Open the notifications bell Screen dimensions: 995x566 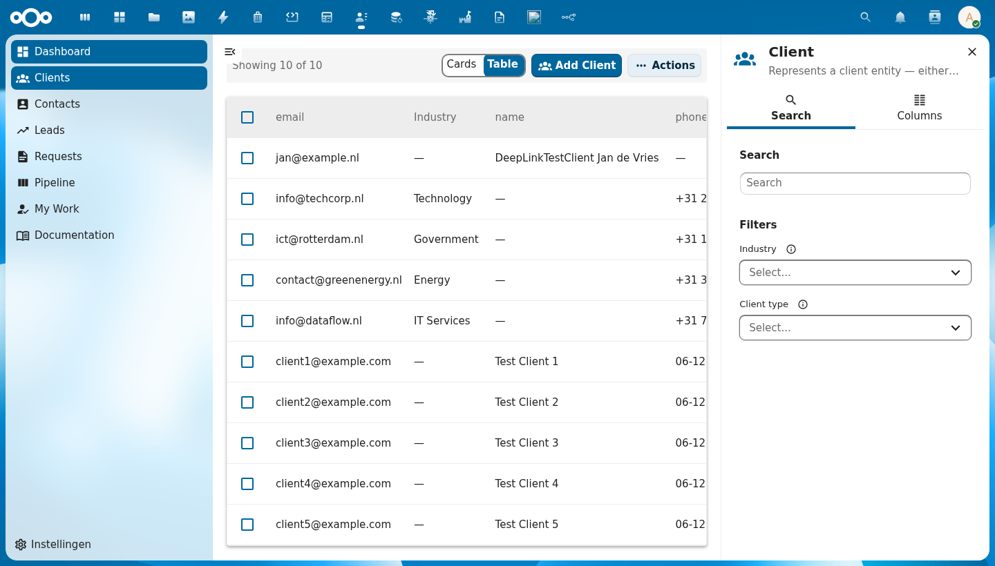point(900,17)
